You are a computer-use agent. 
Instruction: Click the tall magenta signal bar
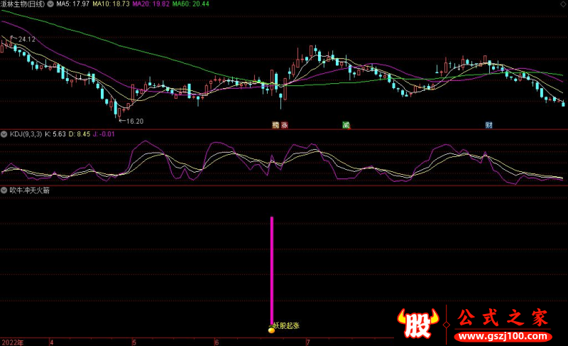coord(271,270)
